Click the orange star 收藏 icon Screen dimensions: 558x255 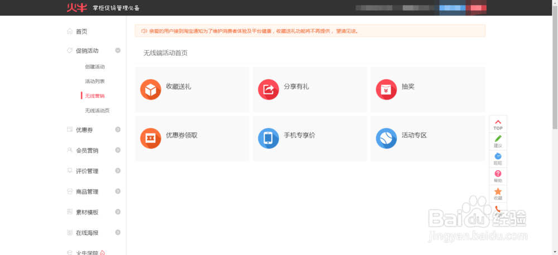(x=498, y=191)
